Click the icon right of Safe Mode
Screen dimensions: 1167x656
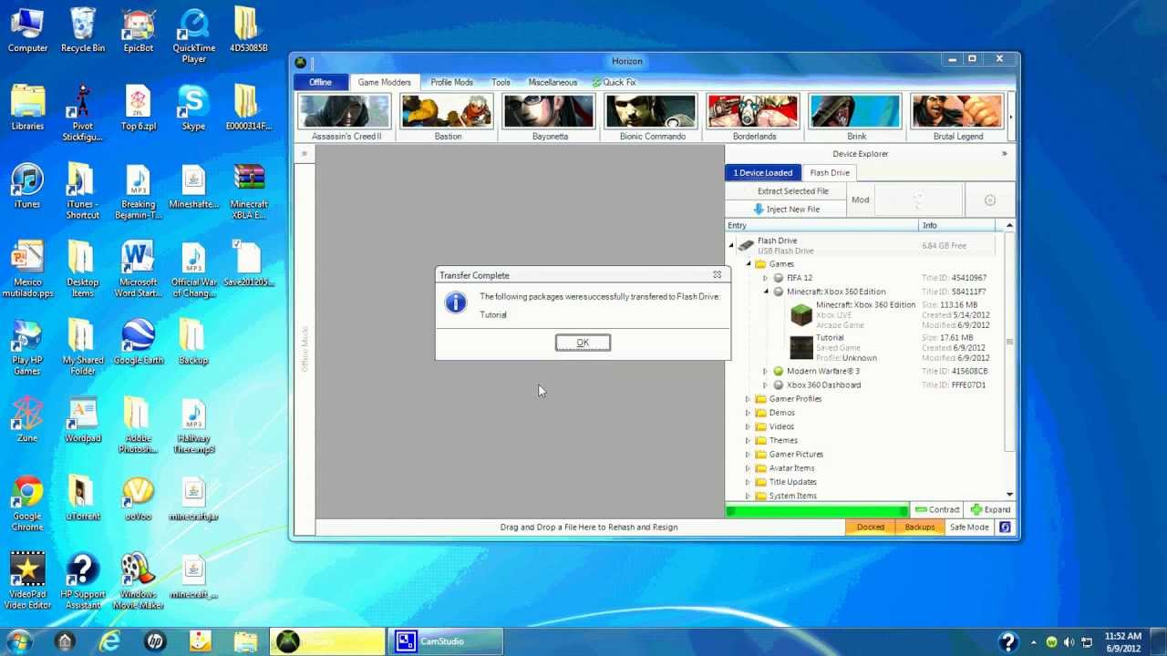tap(1005, 527)
